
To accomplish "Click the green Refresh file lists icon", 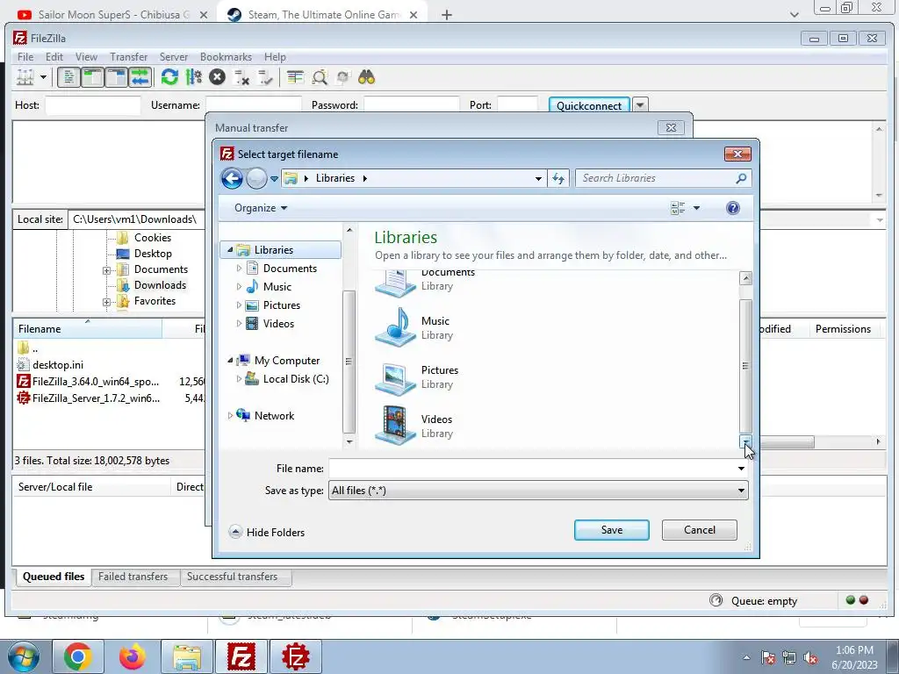I will point(169,77).
